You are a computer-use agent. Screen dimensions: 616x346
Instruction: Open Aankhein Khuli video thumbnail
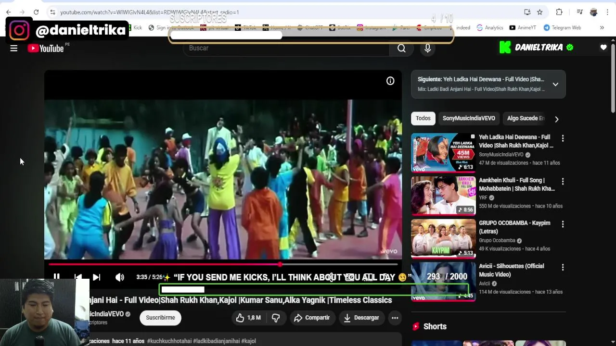pyautogui.click(x=443, y=195)
